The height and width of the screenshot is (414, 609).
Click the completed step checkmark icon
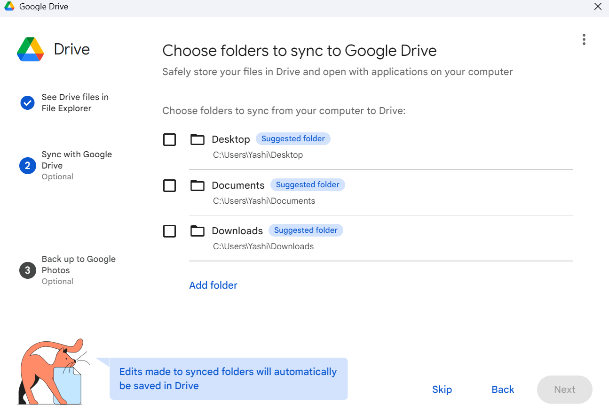point(27,103)
